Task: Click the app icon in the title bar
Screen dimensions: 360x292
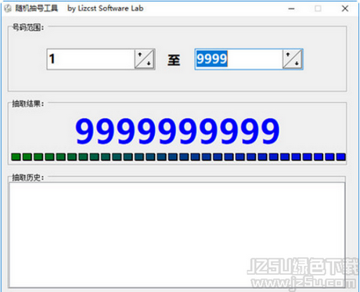Action: pos(8,9)
